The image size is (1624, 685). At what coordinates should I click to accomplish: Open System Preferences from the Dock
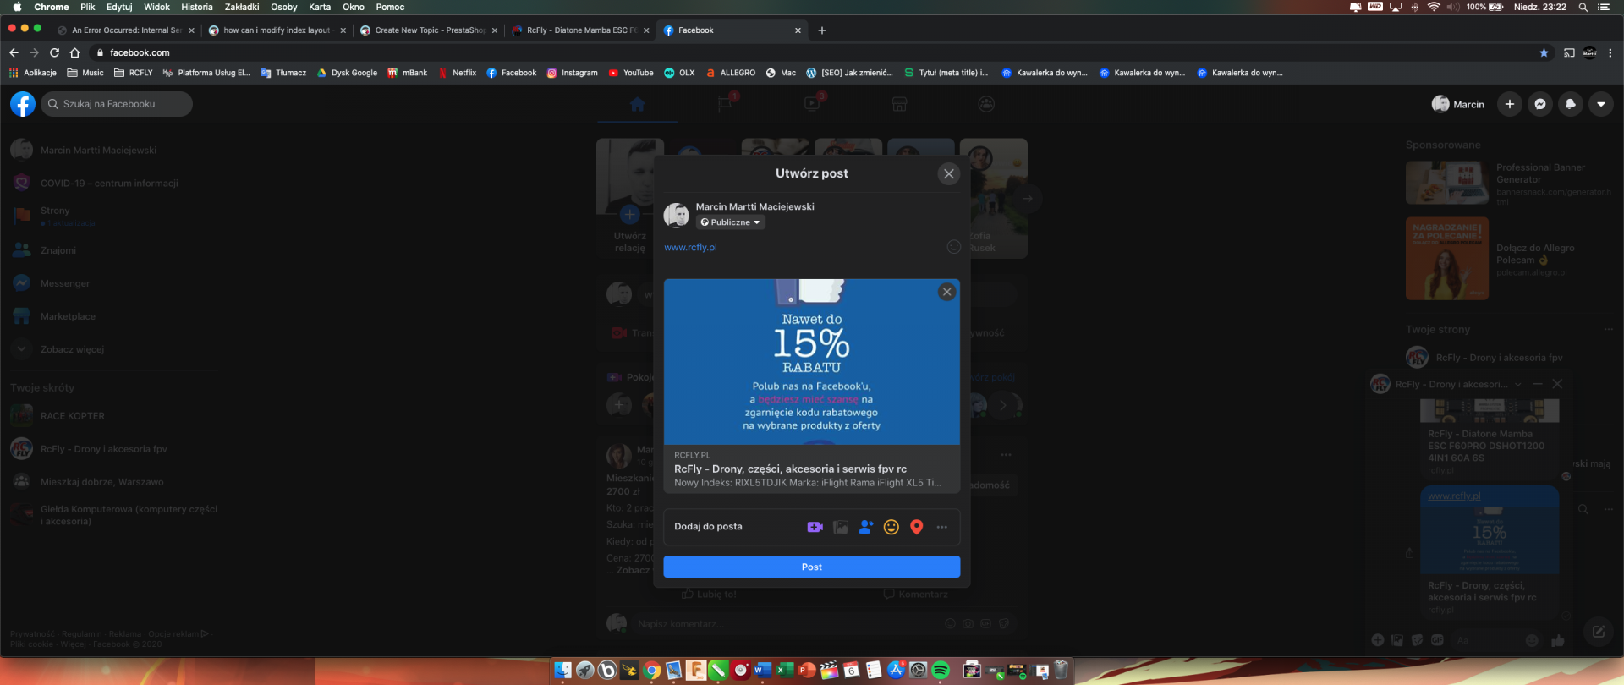point(919,671)
